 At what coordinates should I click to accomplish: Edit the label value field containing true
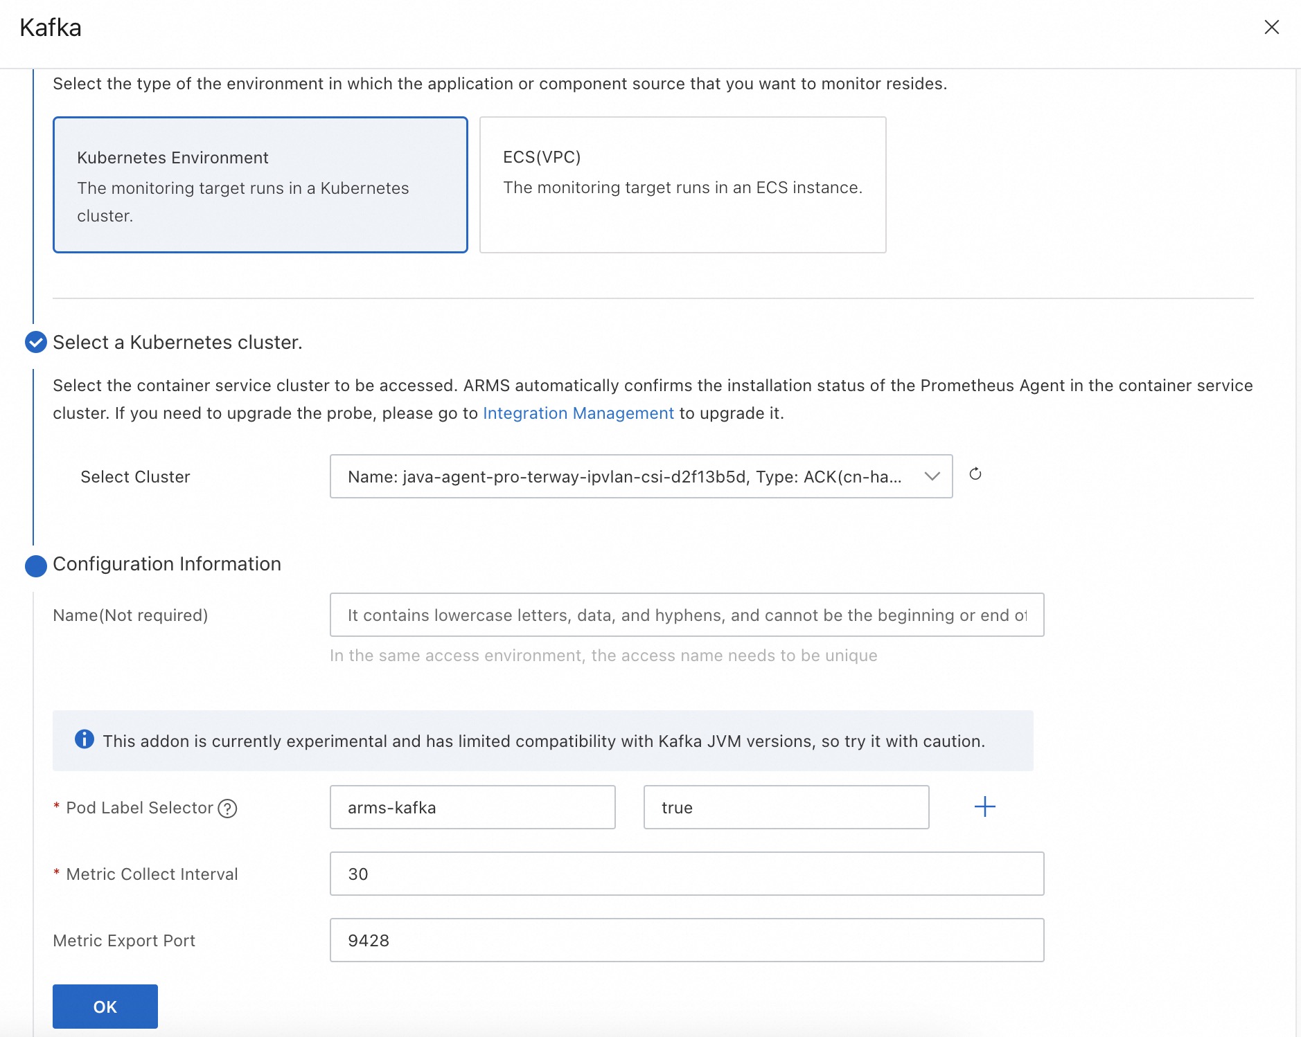click(786, 807)
